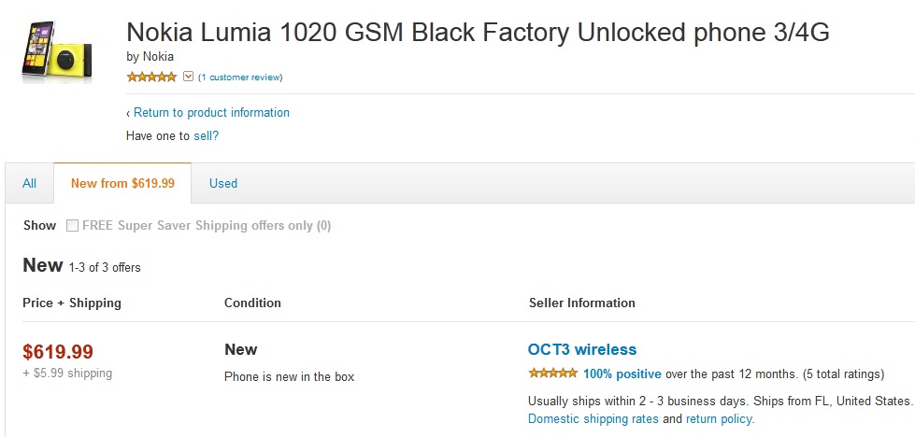Open the OCT3 wireless seller page
This screenshot has height=437, width=915.
click(582, 350)
